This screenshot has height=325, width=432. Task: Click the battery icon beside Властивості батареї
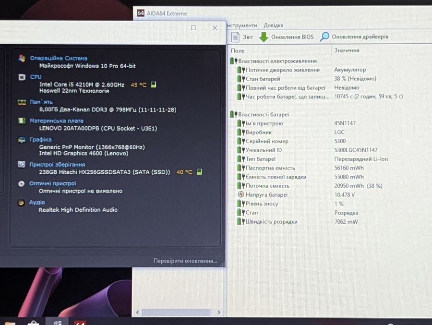tap(234, 114)
